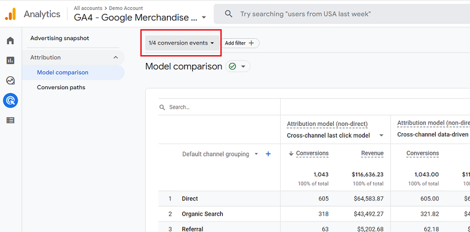Viewport: 470px width, 232px height.
Task: Click the Referral row label
Action: tap(193, 229)
